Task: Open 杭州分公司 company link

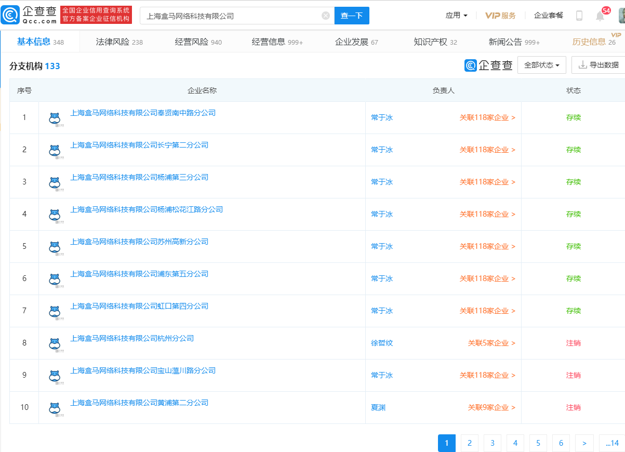Action: point(132,338)
